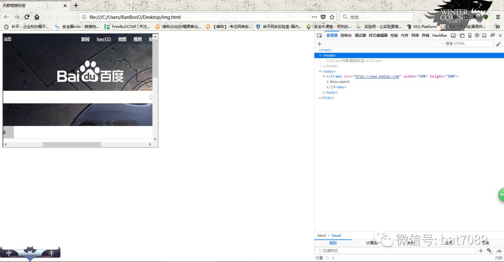504x262 pixels.
Task: Collapse the body element node
Action: click(320, 71)
